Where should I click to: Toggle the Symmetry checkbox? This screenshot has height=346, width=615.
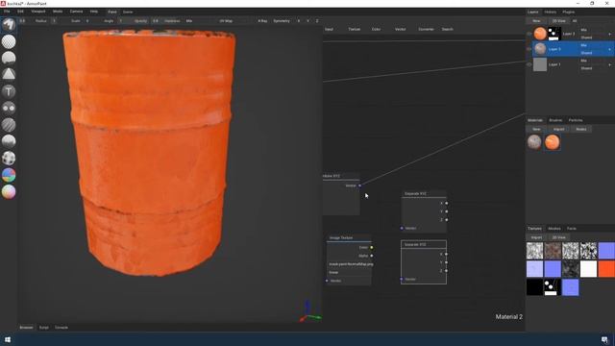point(282,21)
